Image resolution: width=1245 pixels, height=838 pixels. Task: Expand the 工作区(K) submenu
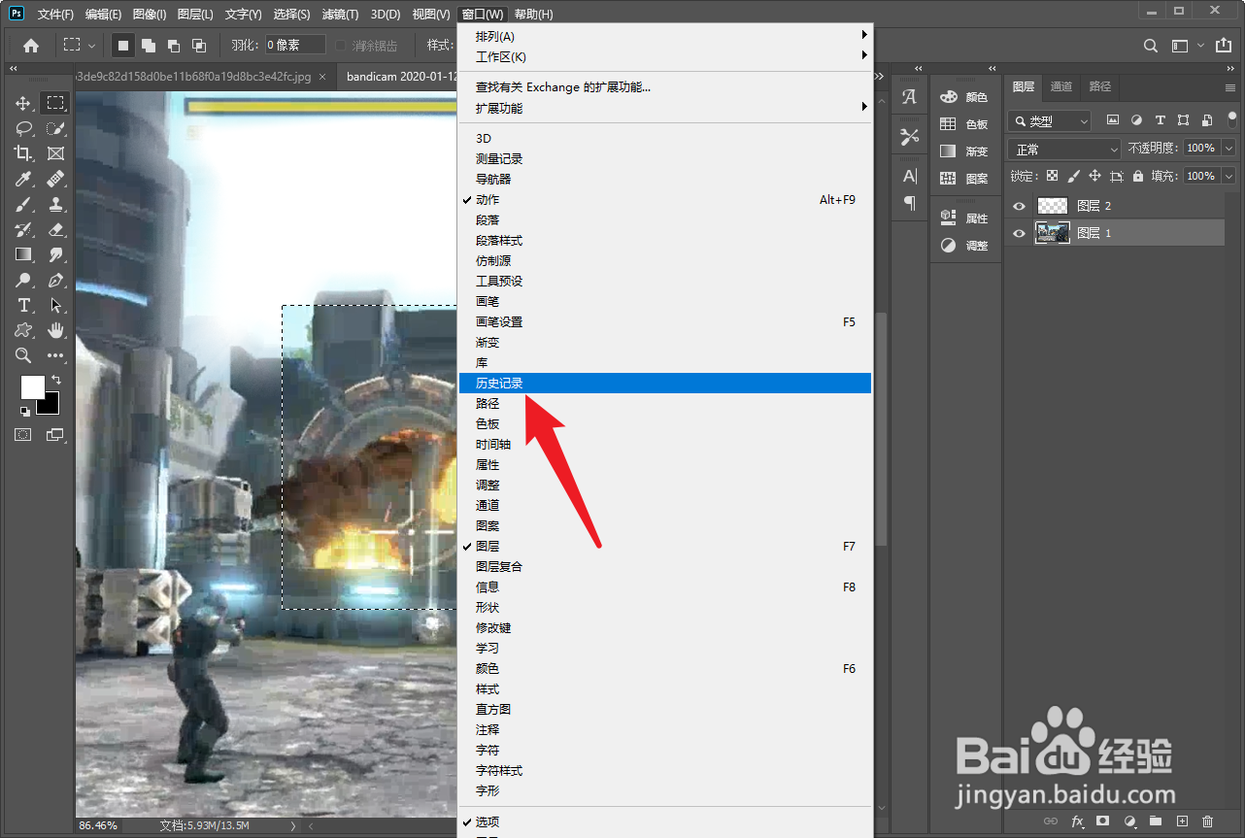tap(665, 56)
